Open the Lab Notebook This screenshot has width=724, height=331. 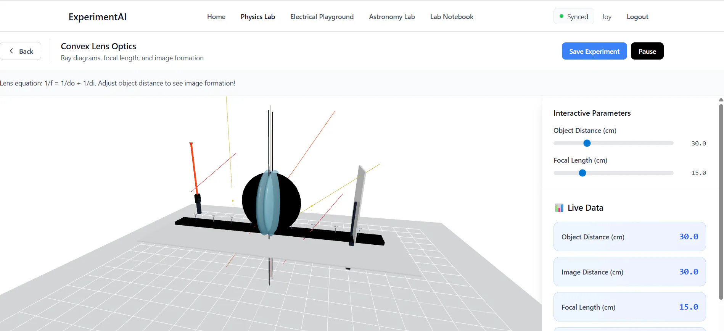tap(452, 17)
